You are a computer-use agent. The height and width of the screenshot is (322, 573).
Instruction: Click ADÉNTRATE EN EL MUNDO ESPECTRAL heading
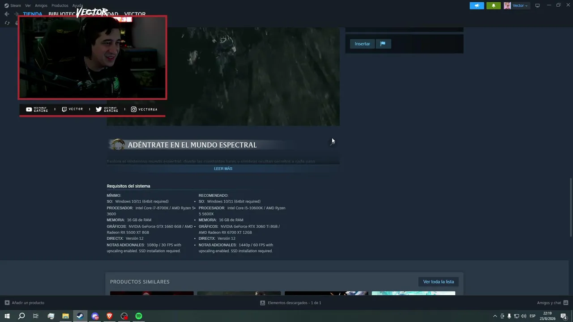pos(192,145)
